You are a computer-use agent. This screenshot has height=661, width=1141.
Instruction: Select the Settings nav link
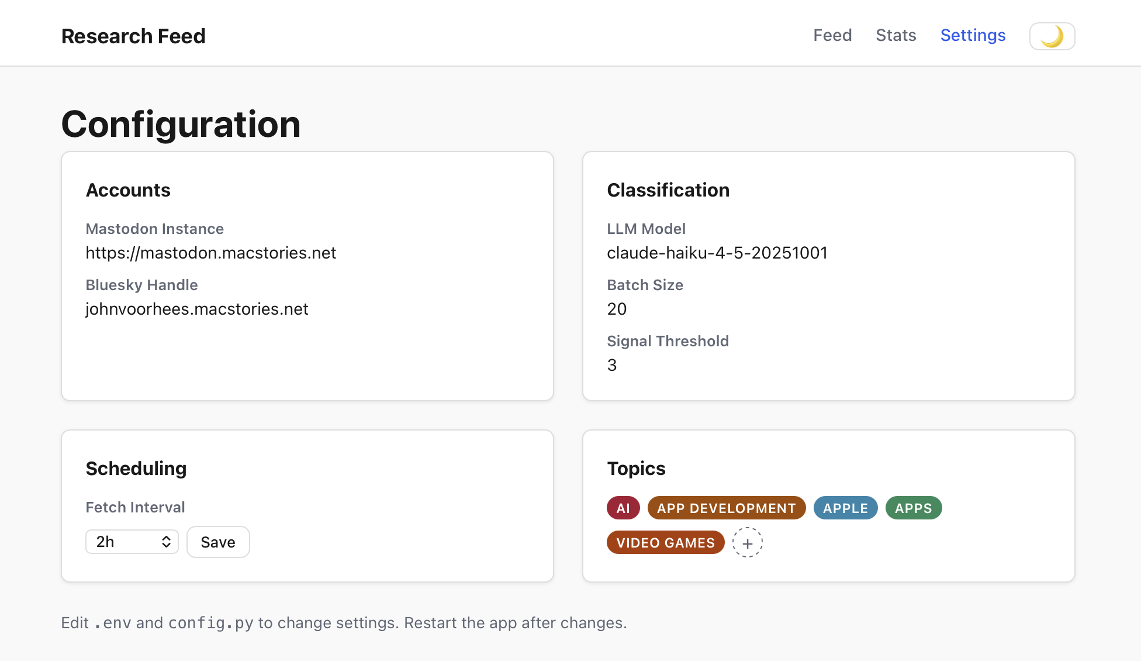pos(973,36)
